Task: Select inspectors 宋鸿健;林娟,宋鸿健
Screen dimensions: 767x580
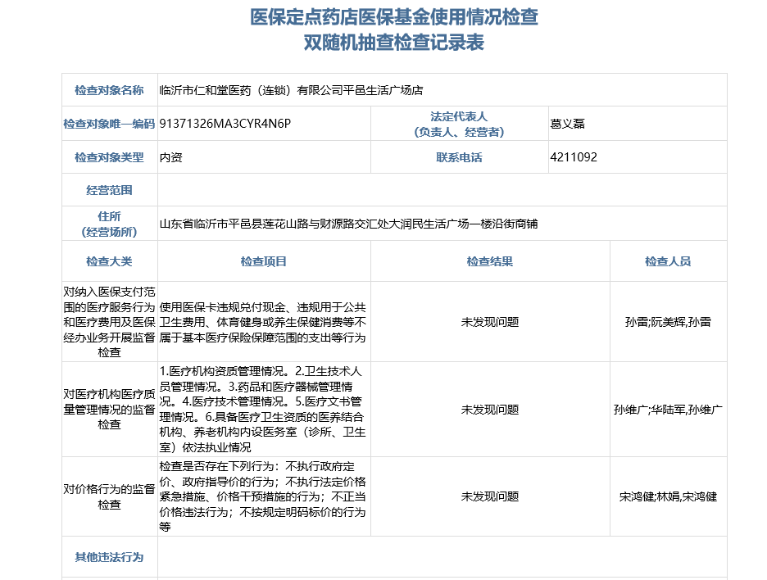Action: click(x=668, y=496)
